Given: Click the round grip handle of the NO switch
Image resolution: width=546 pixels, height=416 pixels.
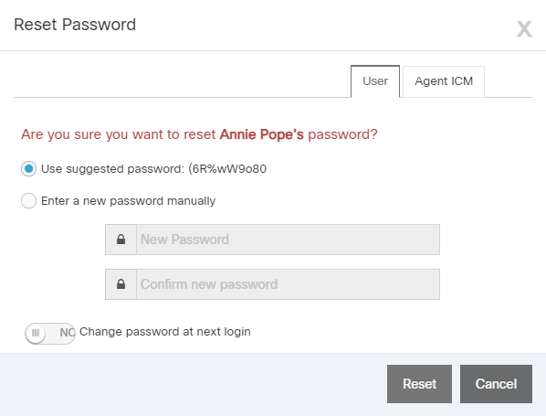Looking at the screenshot, I should coord(36,334).
